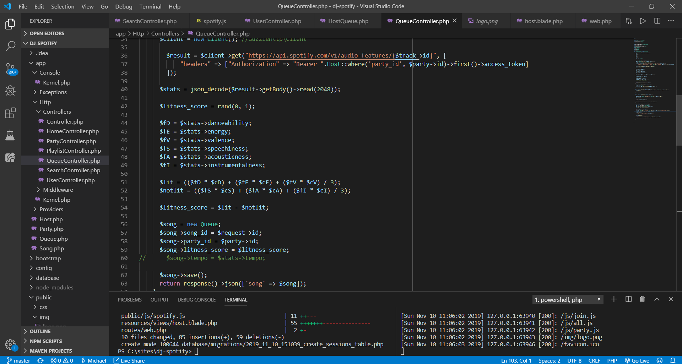Add a new terminal with plus icon
The height and width of the screenshot is (364, 682).
pos(614,299)
